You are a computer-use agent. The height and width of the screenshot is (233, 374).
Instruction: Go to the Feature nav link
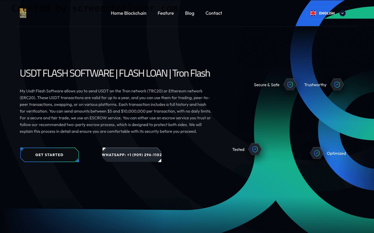point(166,13)
